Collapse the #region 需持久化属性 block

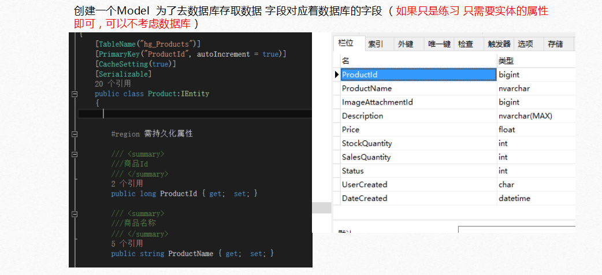click(x=75, y=134)
